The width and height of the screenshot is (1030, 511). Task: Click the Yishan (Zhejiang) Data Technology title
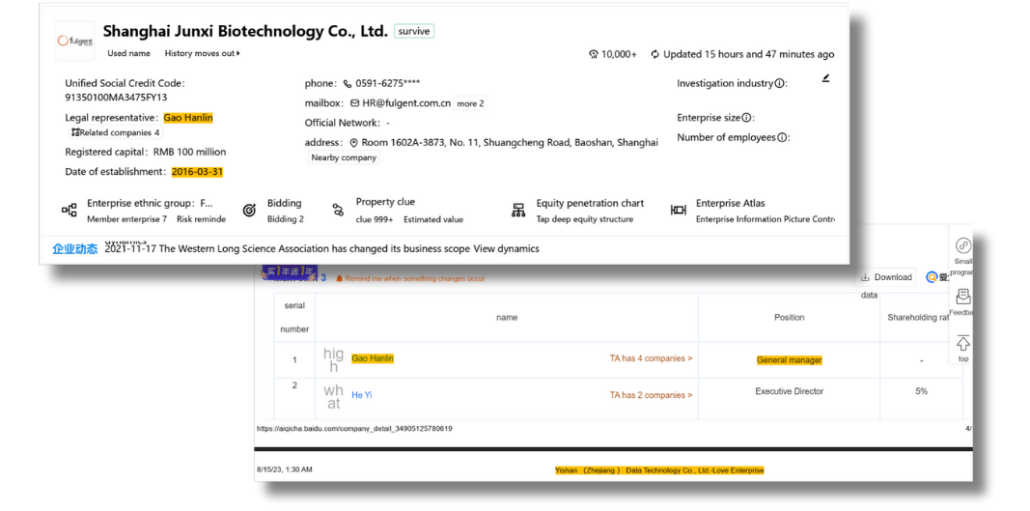pos(659,470)
